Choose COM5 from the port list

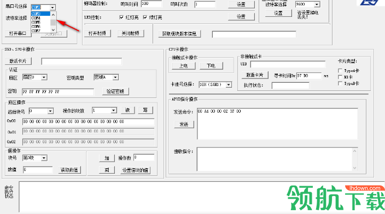click(41, 22)
